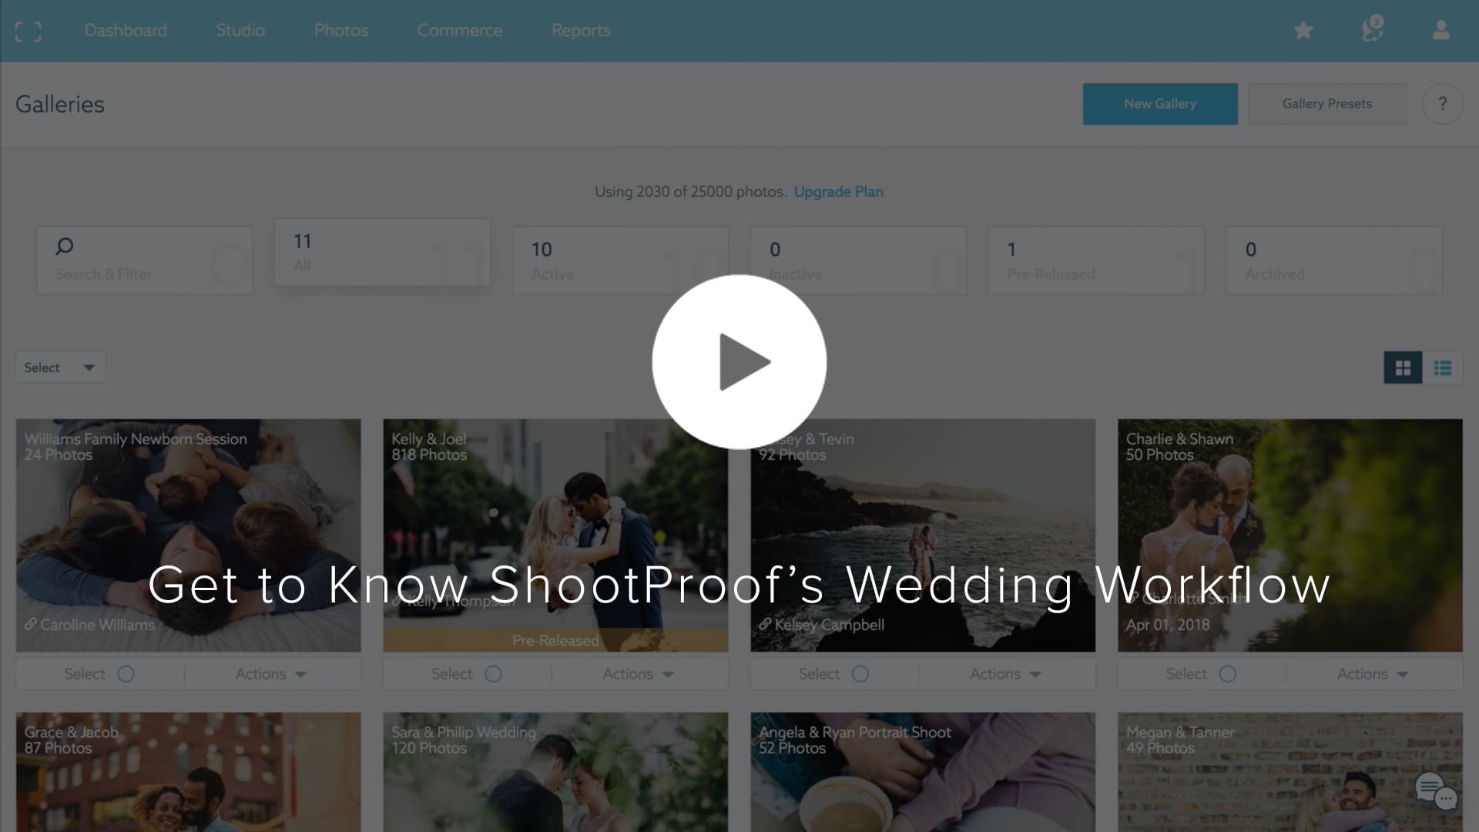Click the Search & Filter magnifier icon
Viewport: 1479px width, 832px height.
63,248
